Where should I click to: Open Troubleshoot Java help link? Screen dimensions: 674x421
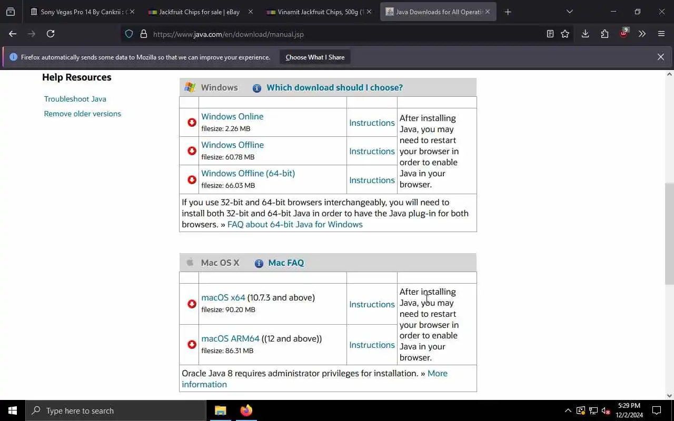coord(75,99)
